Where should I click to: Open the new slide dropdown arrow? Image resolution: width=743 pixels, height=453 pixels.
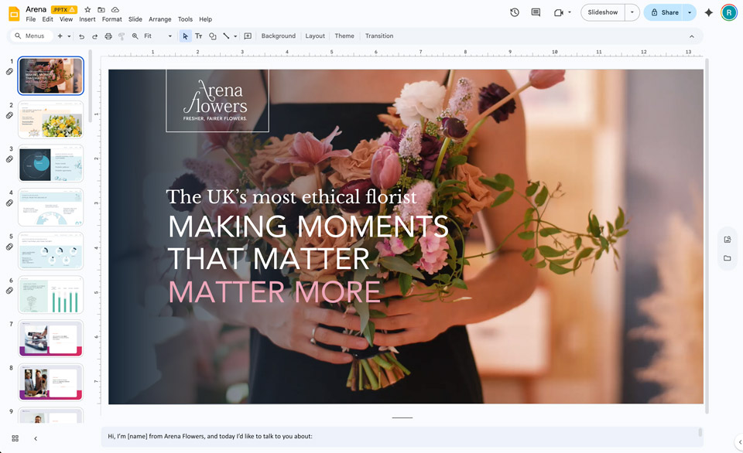click(x=69, y=36)
